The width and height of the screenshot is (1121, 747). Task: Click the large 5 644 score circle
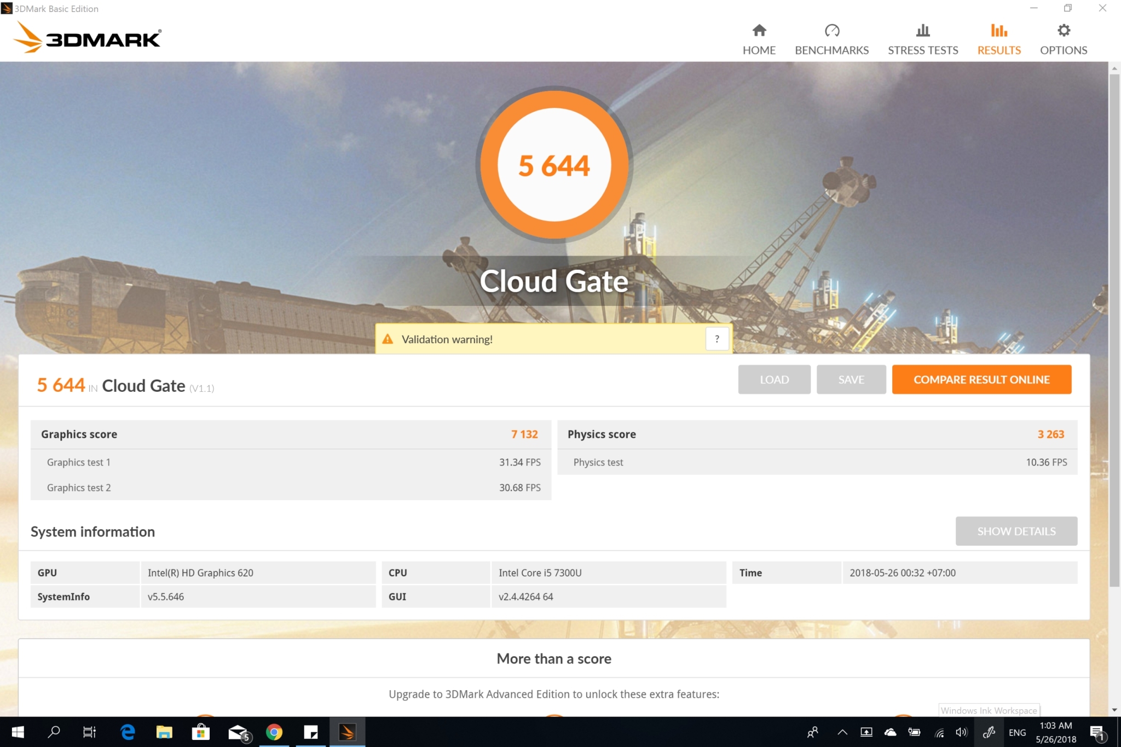554,165
